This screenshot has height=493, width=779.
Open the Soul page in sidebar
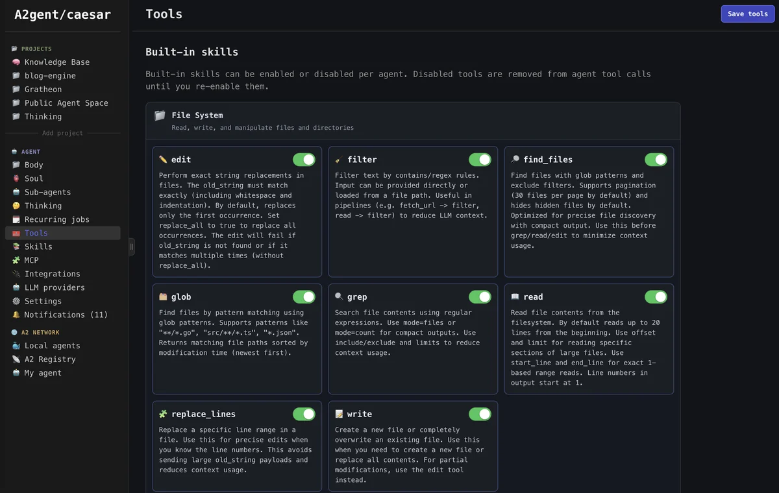34,178
